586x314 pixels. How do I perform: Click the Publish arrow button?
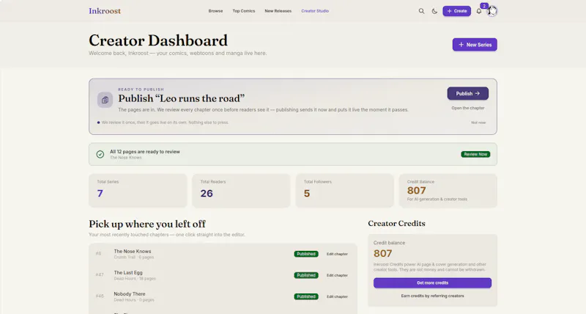(468, 94)
